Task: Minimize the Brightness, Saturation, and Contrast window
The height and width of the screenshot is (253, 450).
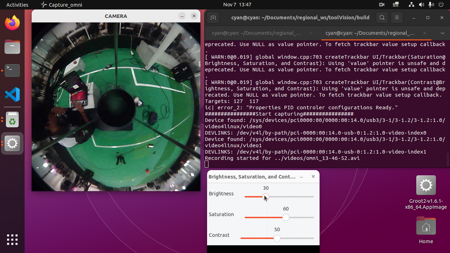Action: point(301,177)
